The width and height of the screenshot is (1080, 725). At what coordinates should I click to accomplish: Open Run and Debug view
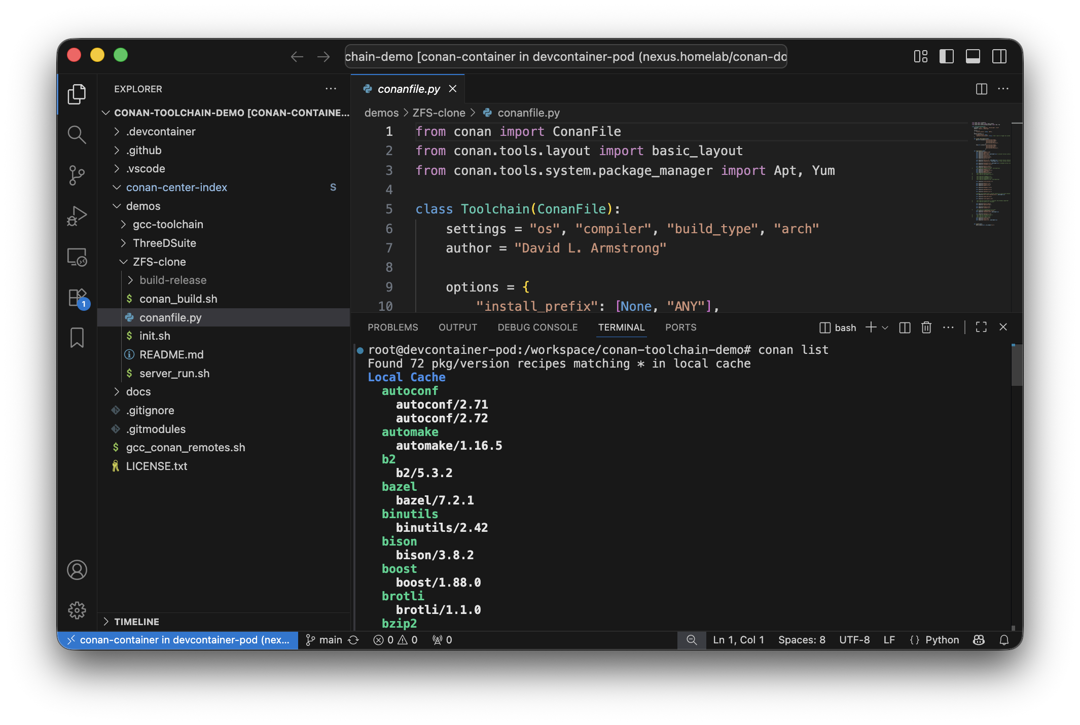click(x=77, y=215)
